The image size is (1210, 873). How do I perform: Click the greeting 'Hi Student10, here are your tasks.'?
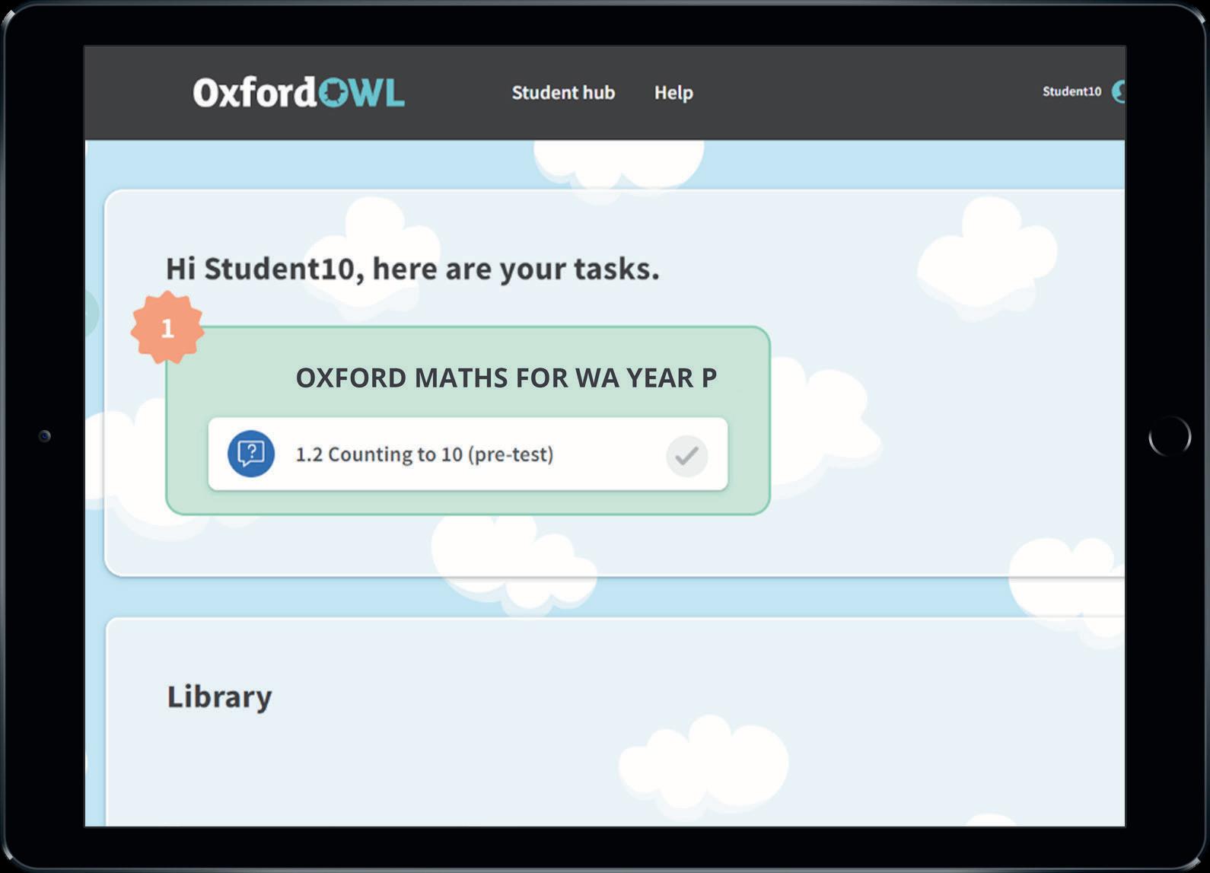pyautogui.click(x=412, y=269)
